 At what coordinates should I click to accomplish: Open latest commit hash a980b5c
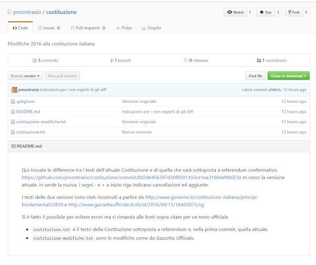(275, 90)
